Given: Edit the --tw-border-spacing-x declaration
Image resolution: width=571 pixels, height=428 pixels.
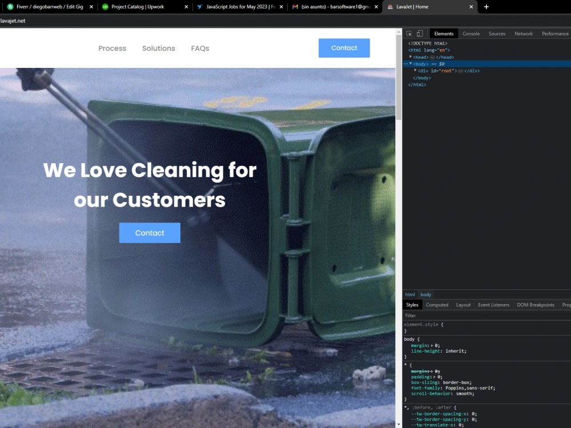Looking at the screenshot, I should 444,414.
